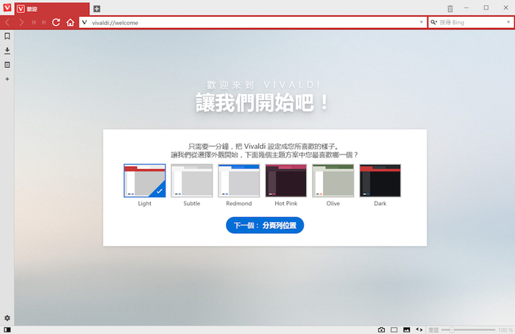Open Settings via gear icon
The width and height of the screenshot is (515, 334).
tap(7, 318)
